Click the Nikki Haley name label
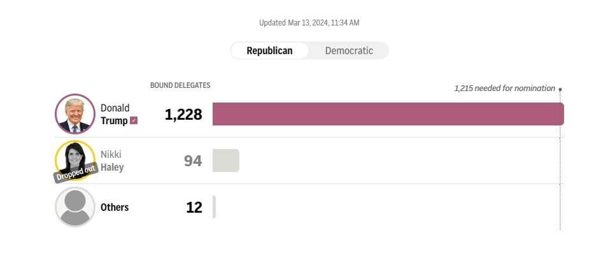This screenshot has height=256, width=594. [111, 160]
